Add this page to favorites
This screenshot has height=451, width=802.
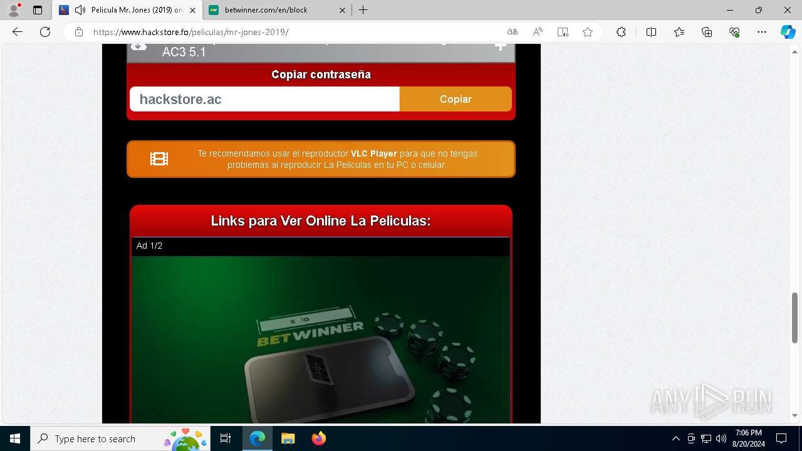coord(588,32)
